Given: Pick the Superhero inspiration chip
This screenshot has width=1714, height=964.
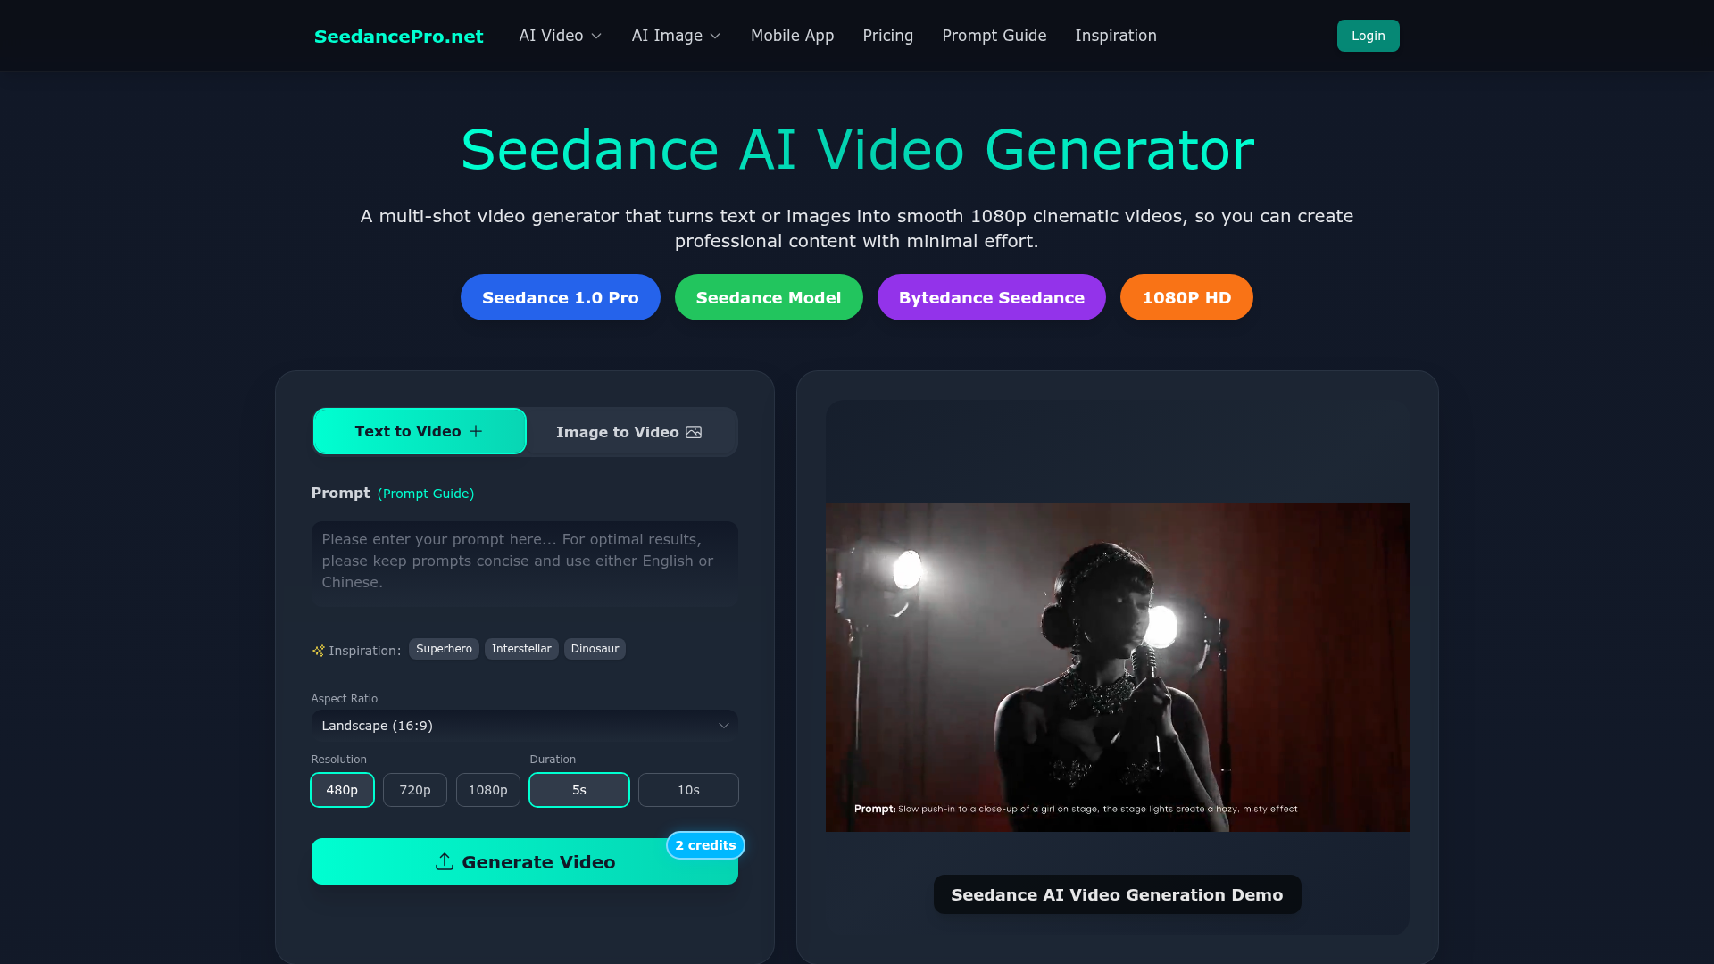Looking at the screenshot, I should point(444,649).
